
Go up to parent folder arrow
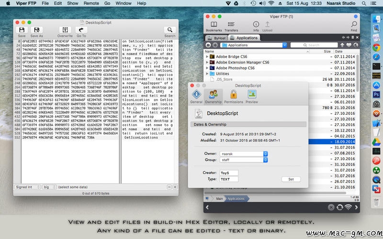coord(342,45)
